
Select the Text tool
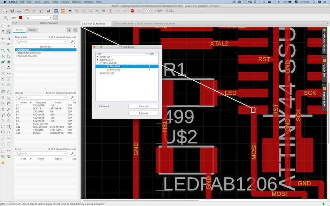8,68
